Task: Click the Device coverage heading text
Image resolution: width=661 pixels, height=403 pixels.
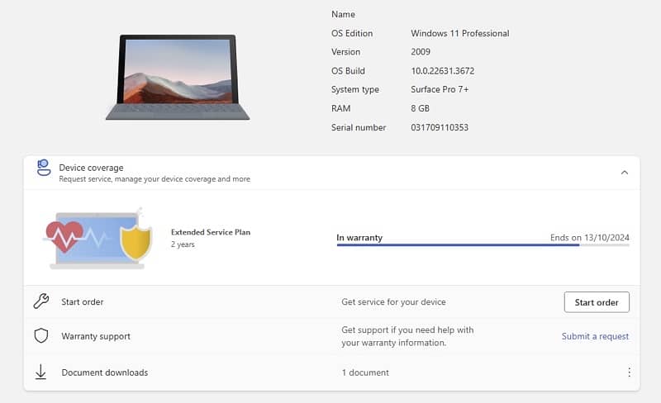Action: tap(91, 168)
